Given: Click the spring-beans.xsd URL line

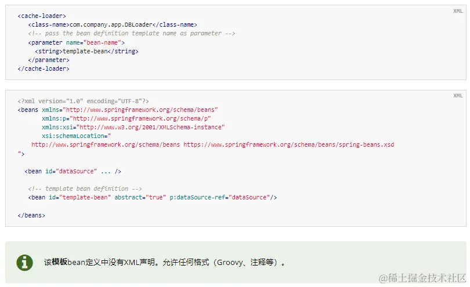Looking at the screenshot, I should coord(213,145).
